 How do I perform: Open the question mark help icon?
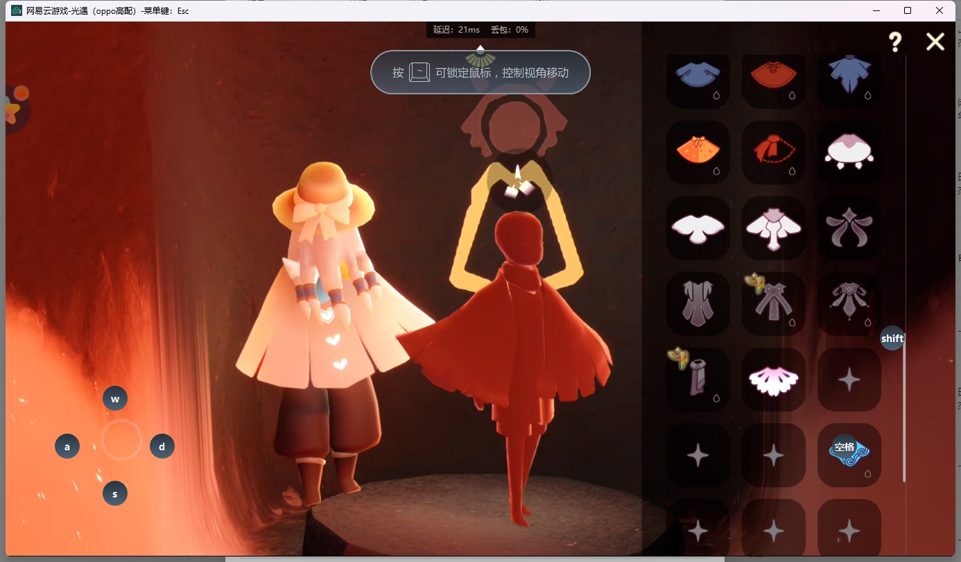pos(895,42)
